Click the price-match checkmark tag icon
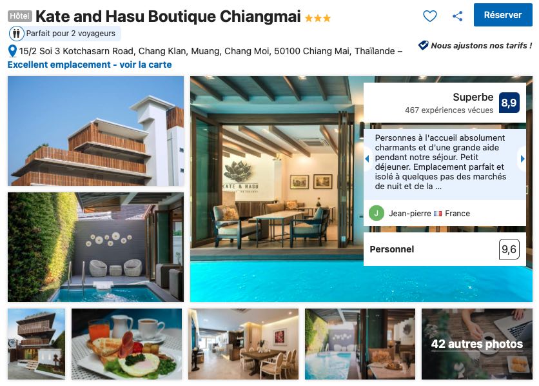The width and height of the screenshot is (539, 386). pyautogui.click(x=423, y=45)
